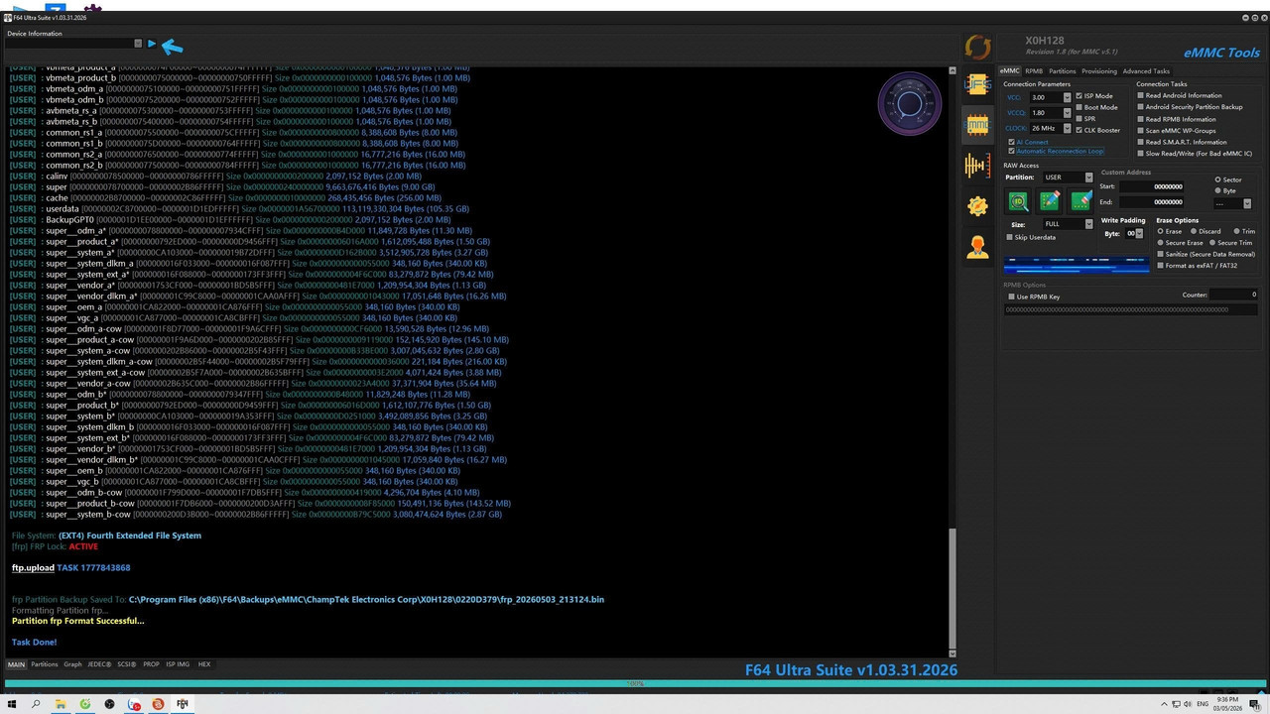Click the Write chip pencil icon
Image resolution: width=1270 pixels, height=714 pixels.
tap(1050, 201)
